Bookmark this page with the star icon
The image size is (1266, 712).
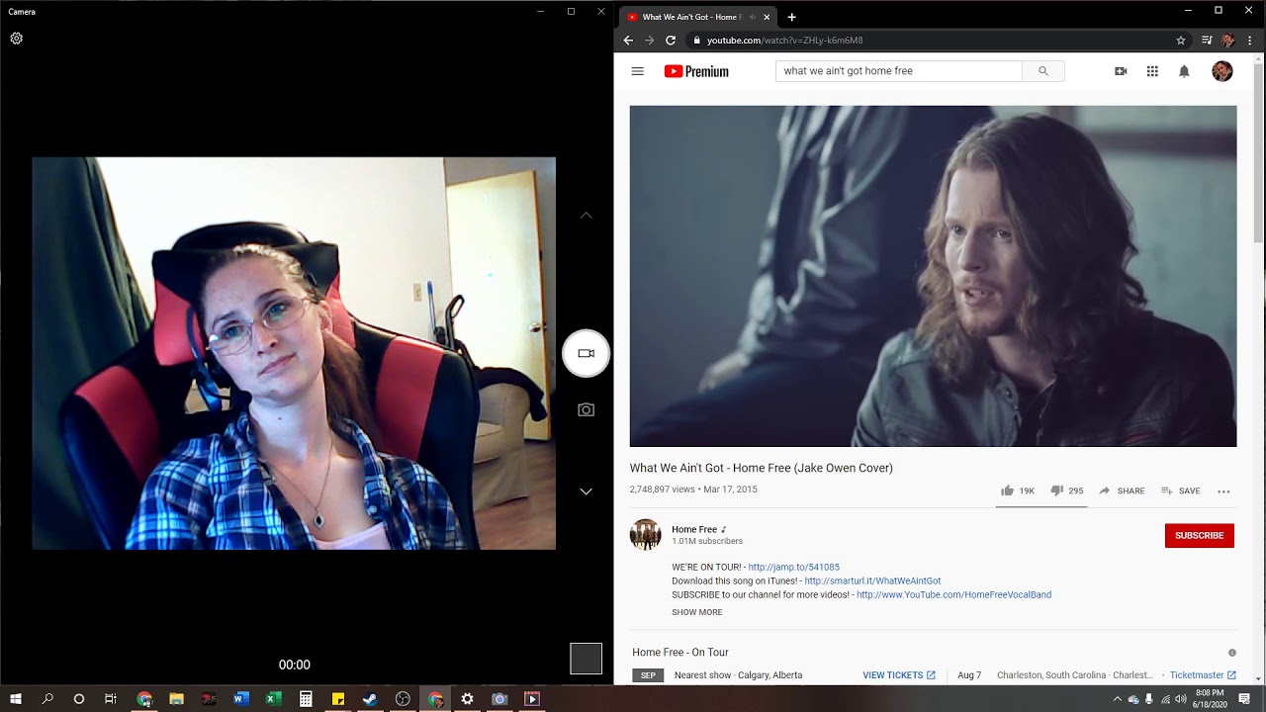pyautogui.click(x=1180, y=41)
